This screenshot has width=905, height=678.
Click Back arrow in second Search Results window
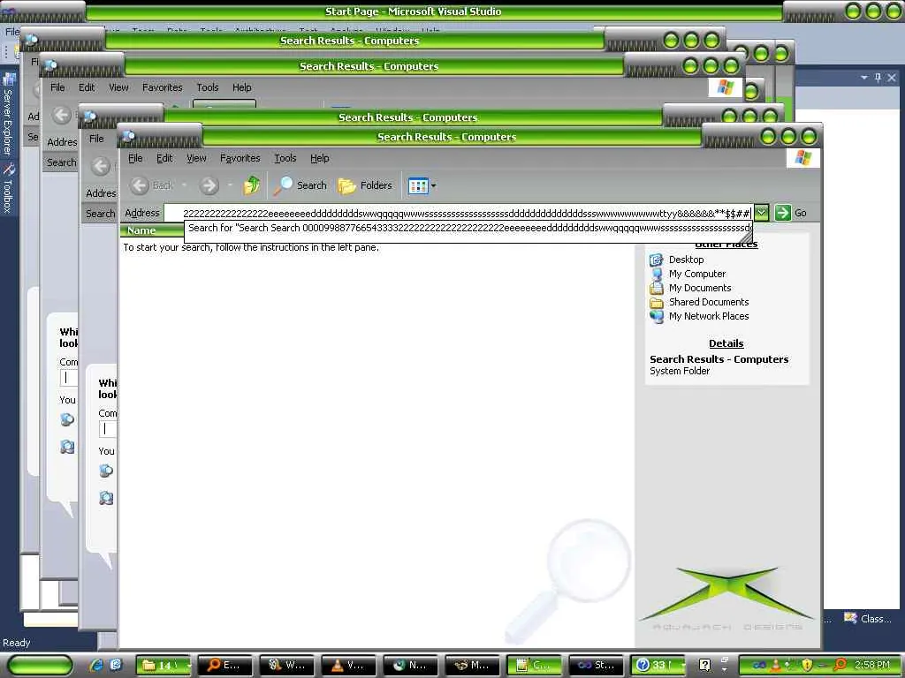click(x=61, y=116)
